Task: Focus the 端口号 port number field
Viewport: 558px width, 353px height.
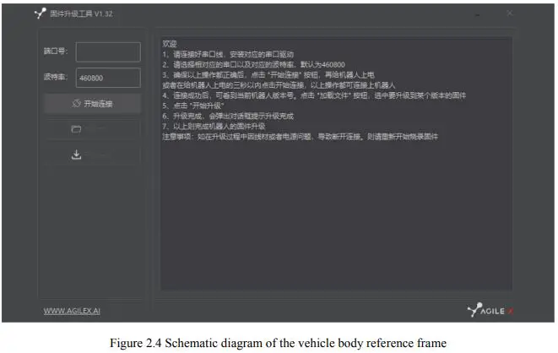Action: click(108, 52)
